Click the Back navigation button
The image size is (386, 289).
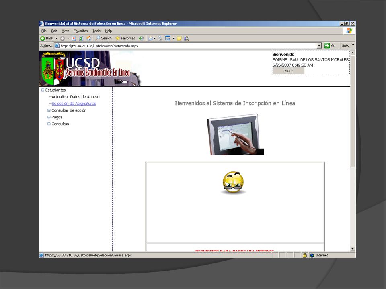pyautogui.click(x=47, y=38)
